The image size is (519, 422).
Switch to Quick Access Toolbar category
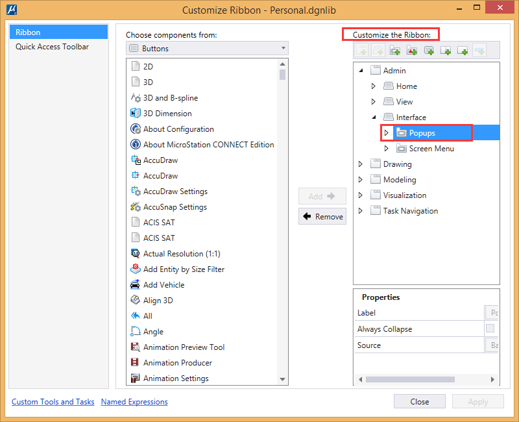click(x=58, y=47)
